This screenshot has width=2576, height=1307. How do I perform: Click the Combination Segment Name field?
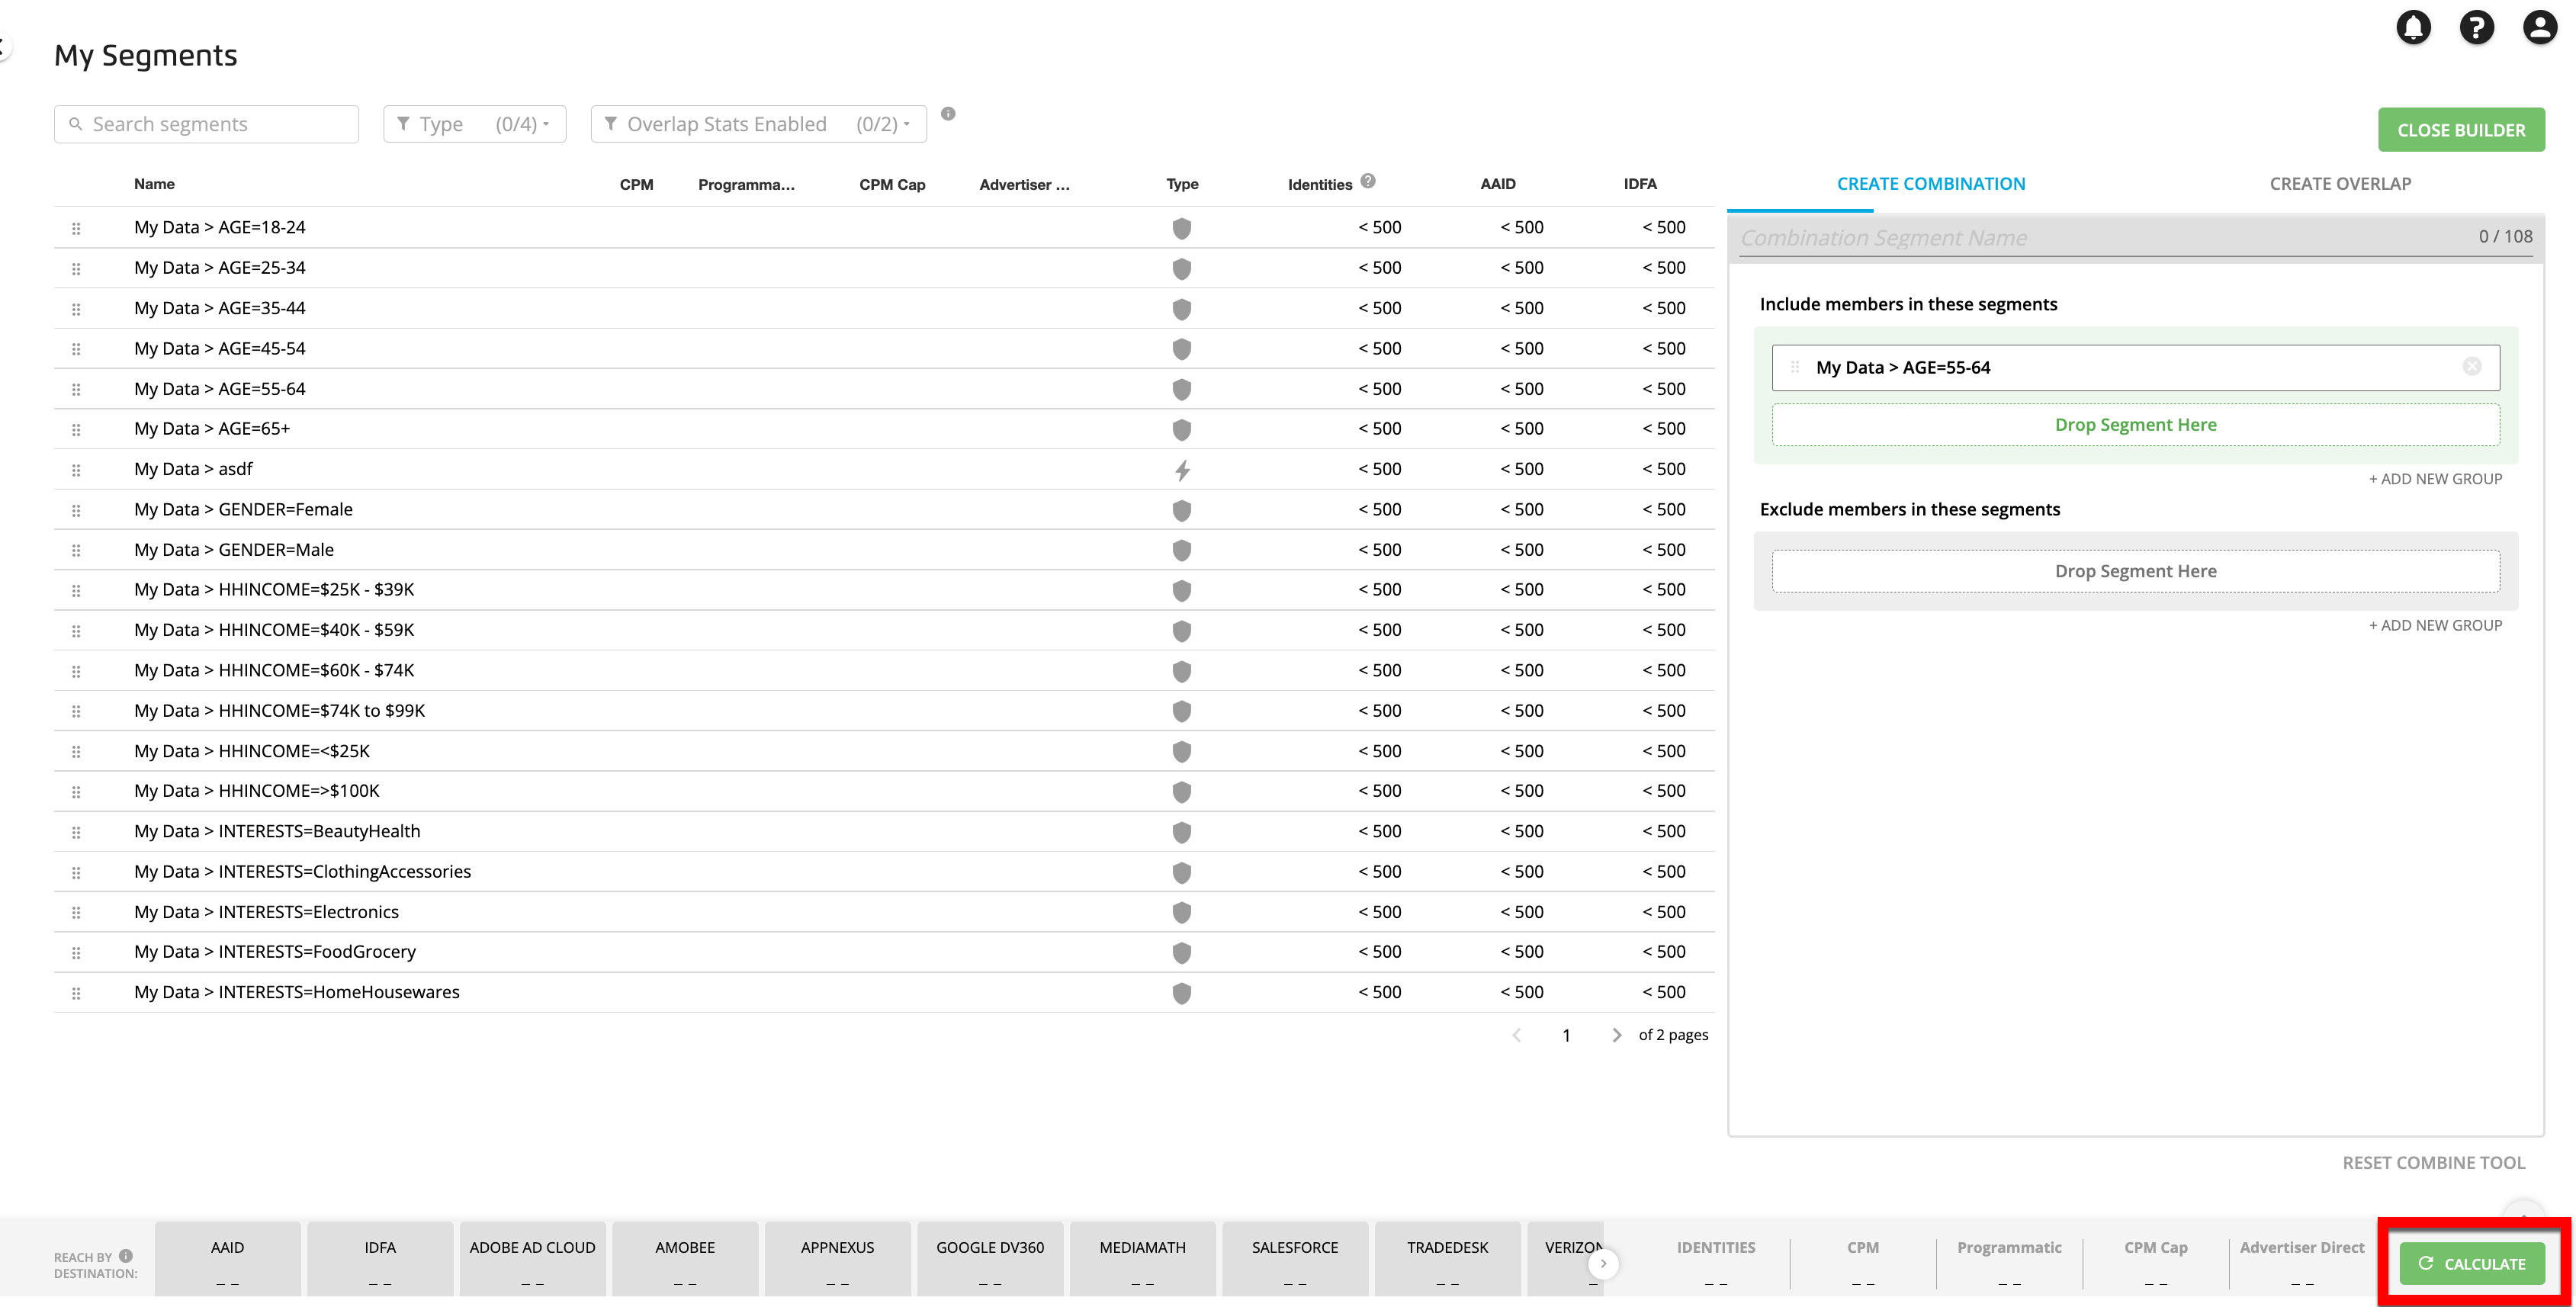click(2135, 238)
